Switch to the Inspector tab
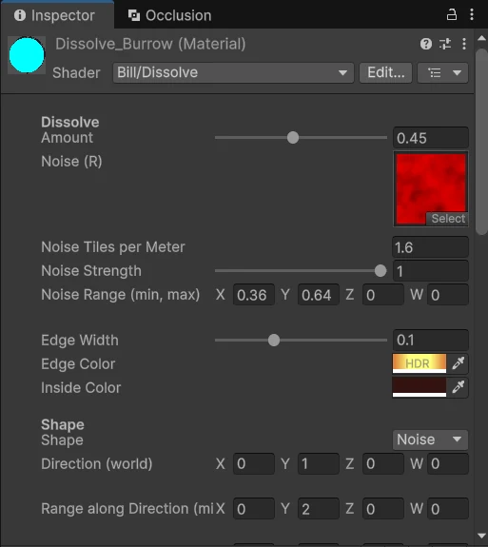488x547 pixels. pyautogui.click(x=57, y=15)
